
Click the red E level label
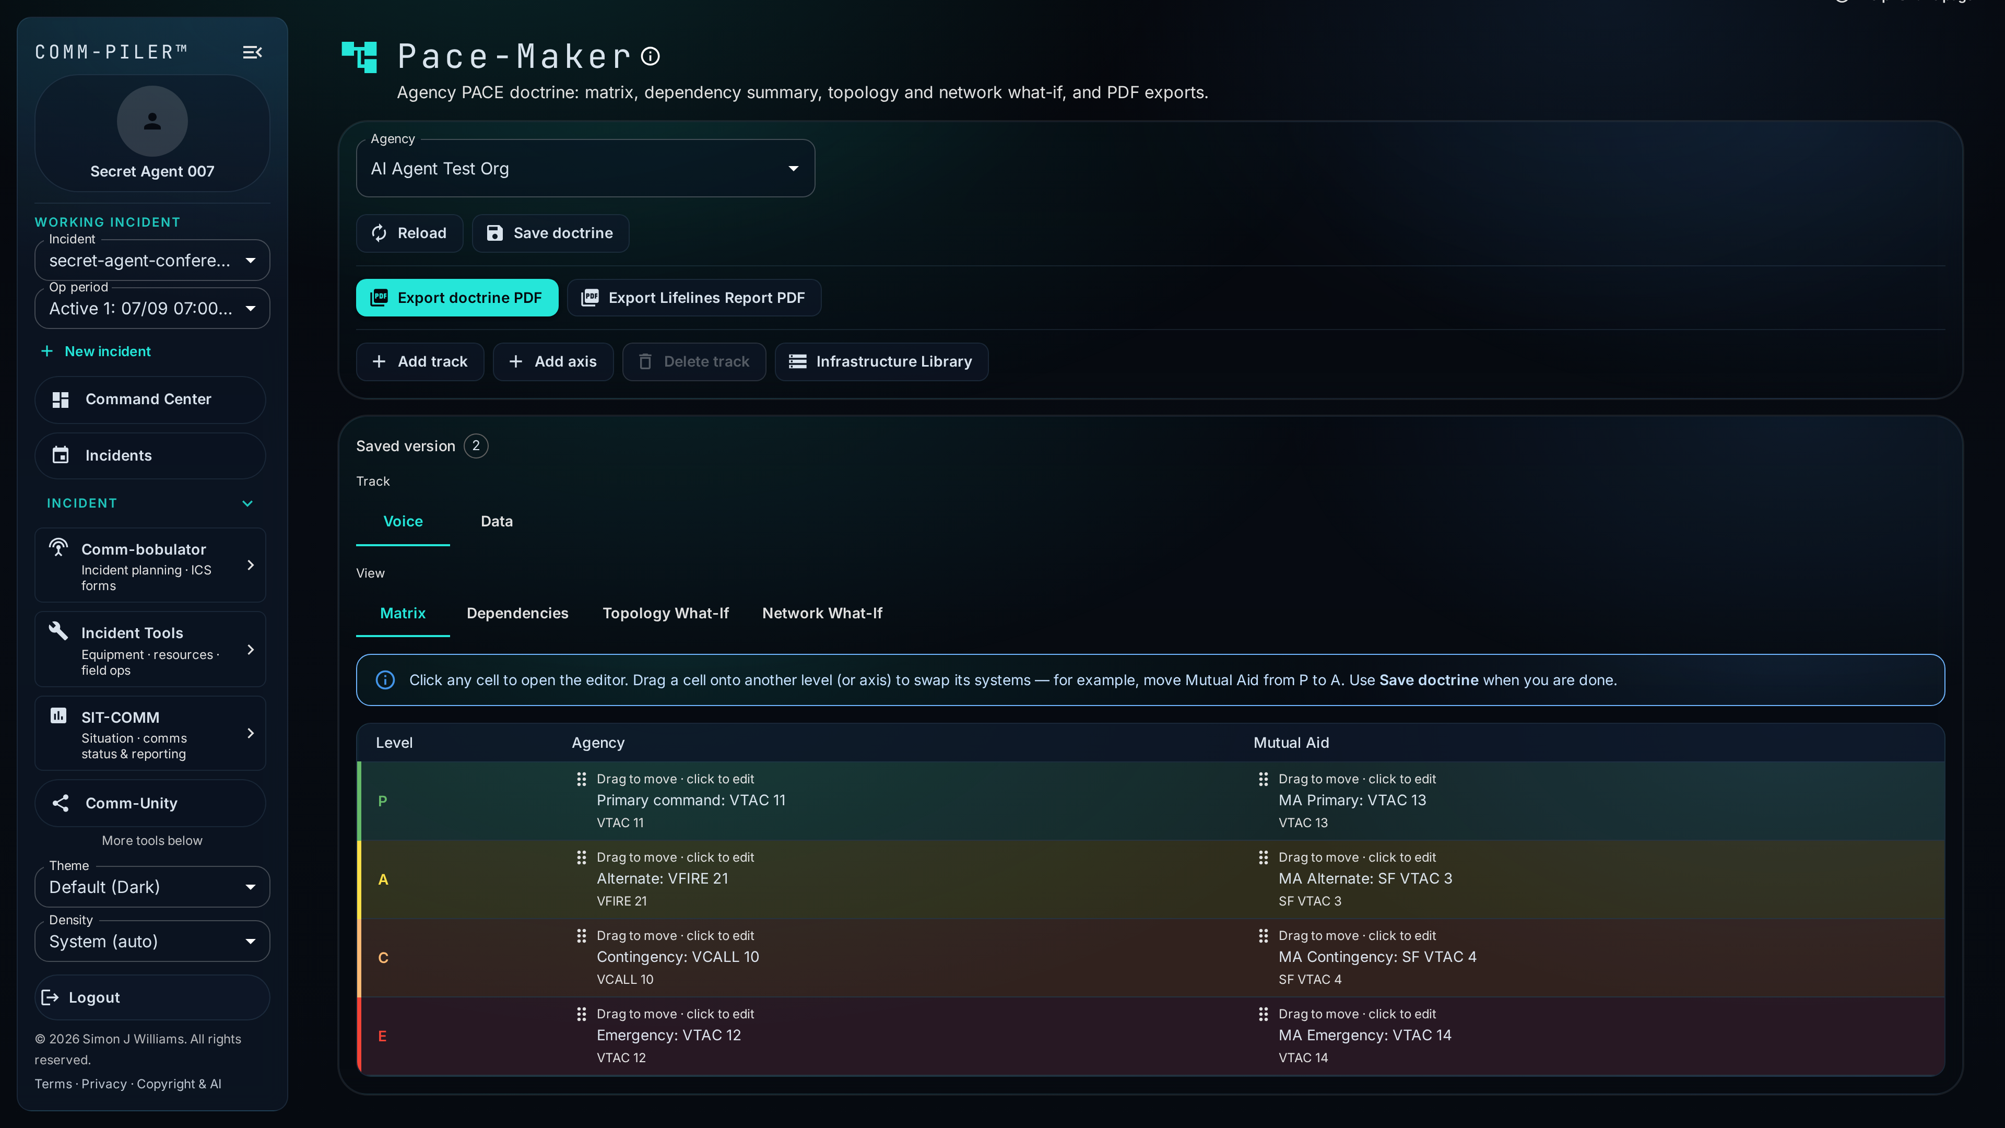pyautogui.click(x=382, y=1036)
